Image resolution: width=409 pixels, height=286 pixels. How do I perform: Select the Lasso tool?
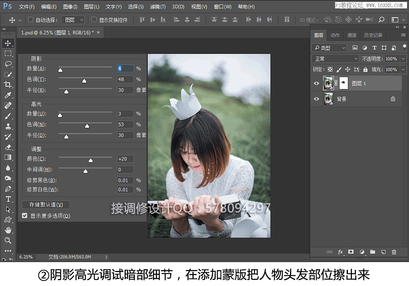click(x=8, y=64)
